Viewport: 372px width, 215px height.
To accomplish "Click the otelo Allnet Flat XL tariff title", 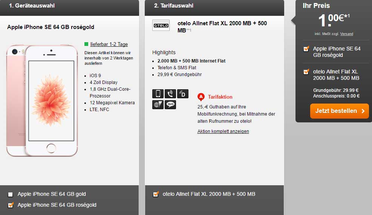I will 222,27.
